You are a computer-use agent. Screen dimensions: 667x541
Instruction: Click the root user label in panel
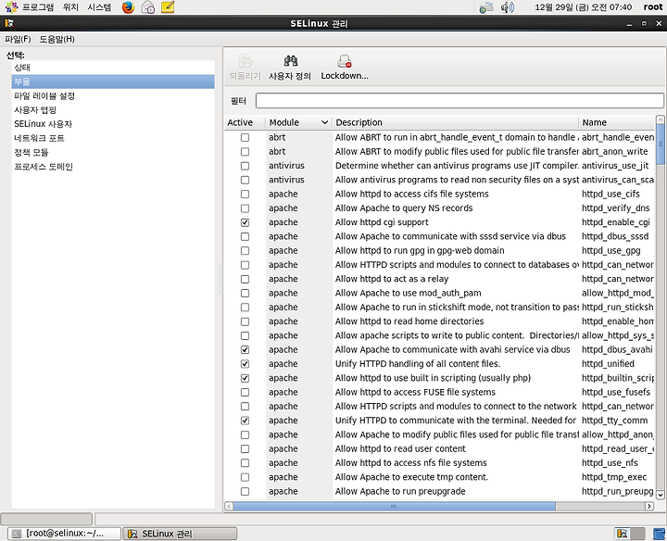coord(653,7)
